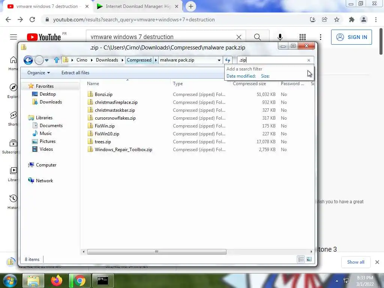Add Date modified search filter

[241, 76]
